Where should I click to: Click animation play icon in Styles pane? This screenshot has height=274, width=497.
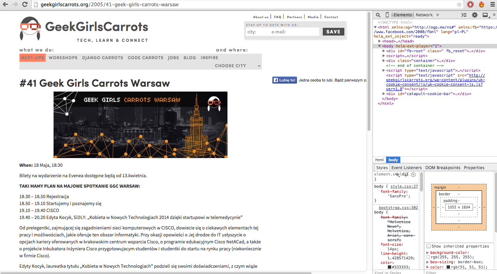[x=413, y=174]
